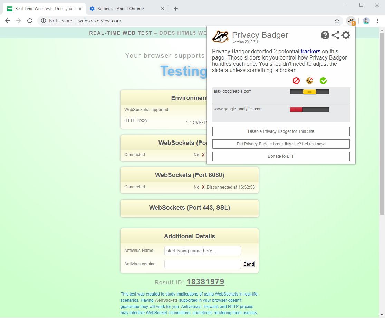Viewport: 385px width, 318px height.
Task: Open Chrome three-dot menu
Action: pos(378,21)
